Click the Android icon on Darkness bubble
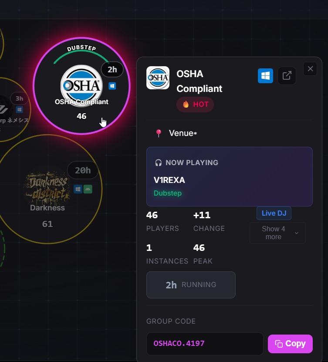The height and width of the screenshot is (362, 328). pyautogui.click(x=88, y=189)
